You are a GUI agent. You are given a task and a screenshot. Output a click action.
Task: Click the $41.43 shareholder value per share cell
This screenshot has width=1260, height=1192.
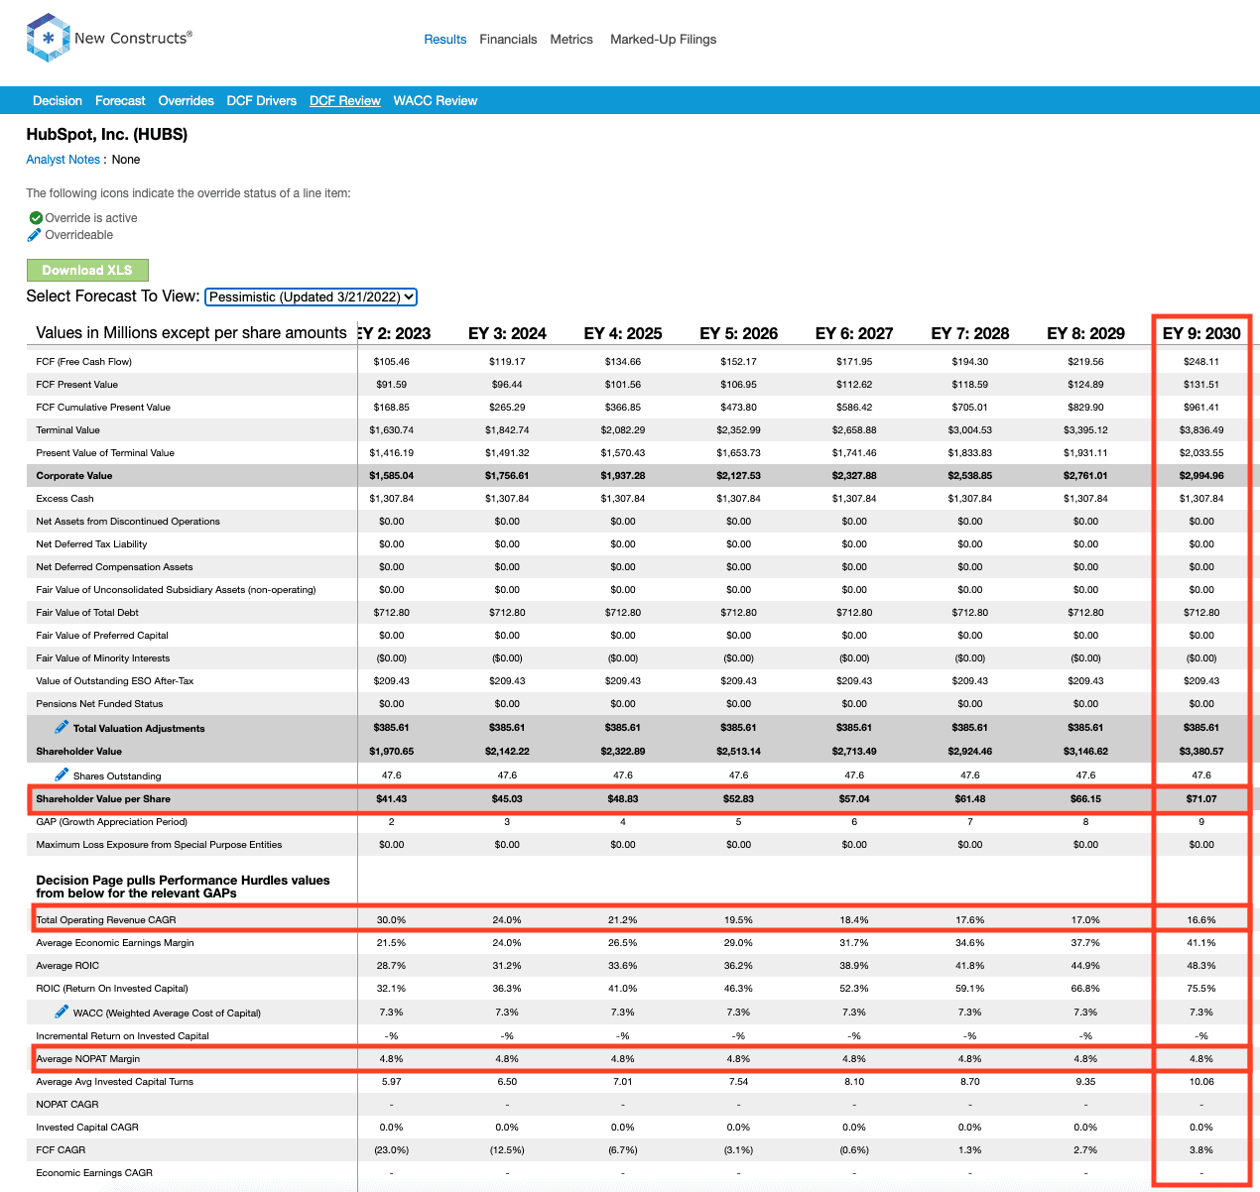point(392,799)
